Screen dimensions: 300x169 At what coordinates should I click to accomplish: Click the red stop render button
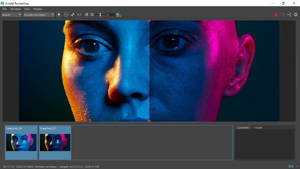(276, 15)
